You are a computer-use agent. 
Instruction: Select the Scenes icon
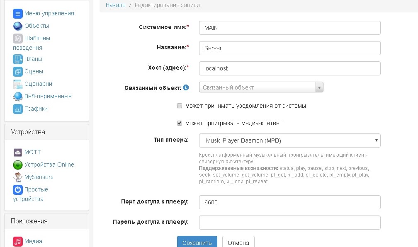[x=17, y=72]
